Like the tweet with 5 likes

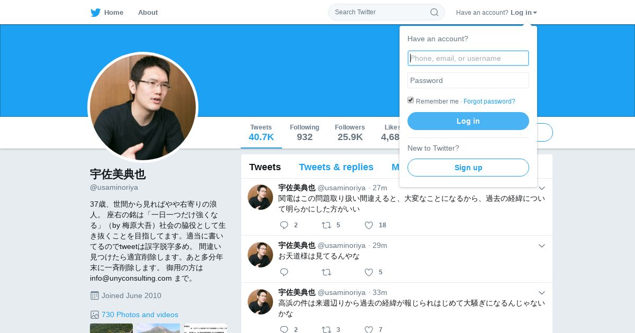pyautogui.click(x=369, y=272)
